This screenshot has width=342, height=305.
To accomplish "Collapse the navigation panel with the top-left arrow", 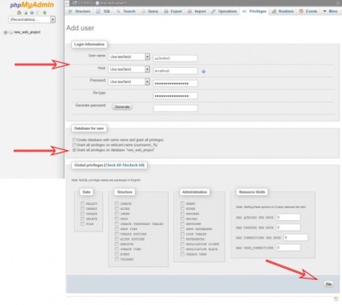I will click(x=66, y=3).
